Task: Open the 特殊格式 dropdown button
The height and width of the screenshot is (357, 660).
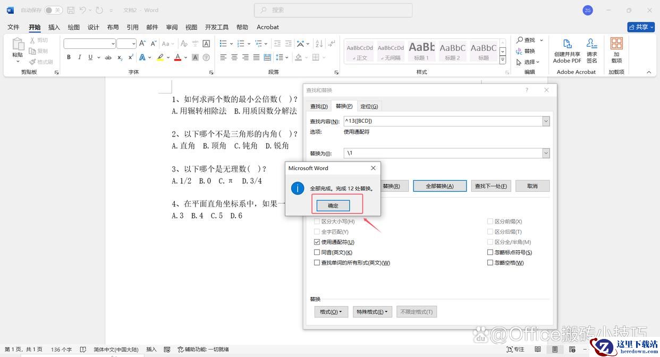Action: pos(372,312)
